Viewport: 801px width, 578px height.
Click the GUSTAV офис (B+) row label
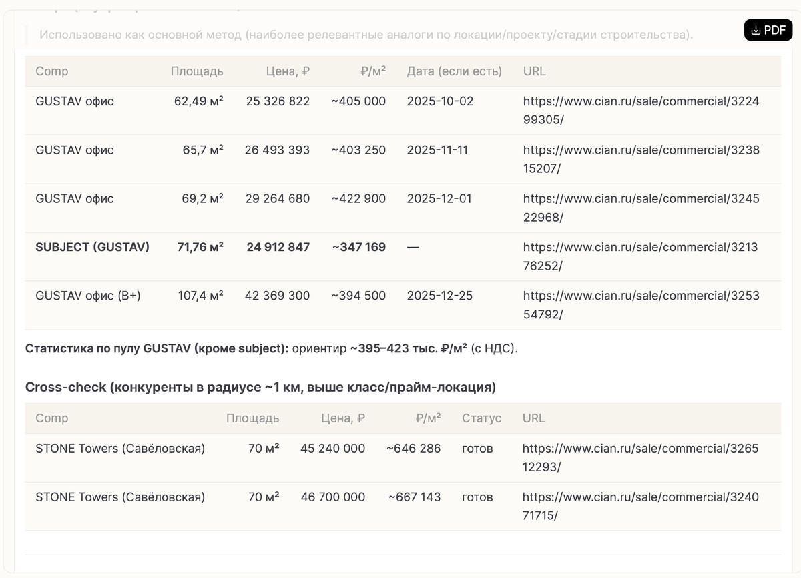pos(88,296)
